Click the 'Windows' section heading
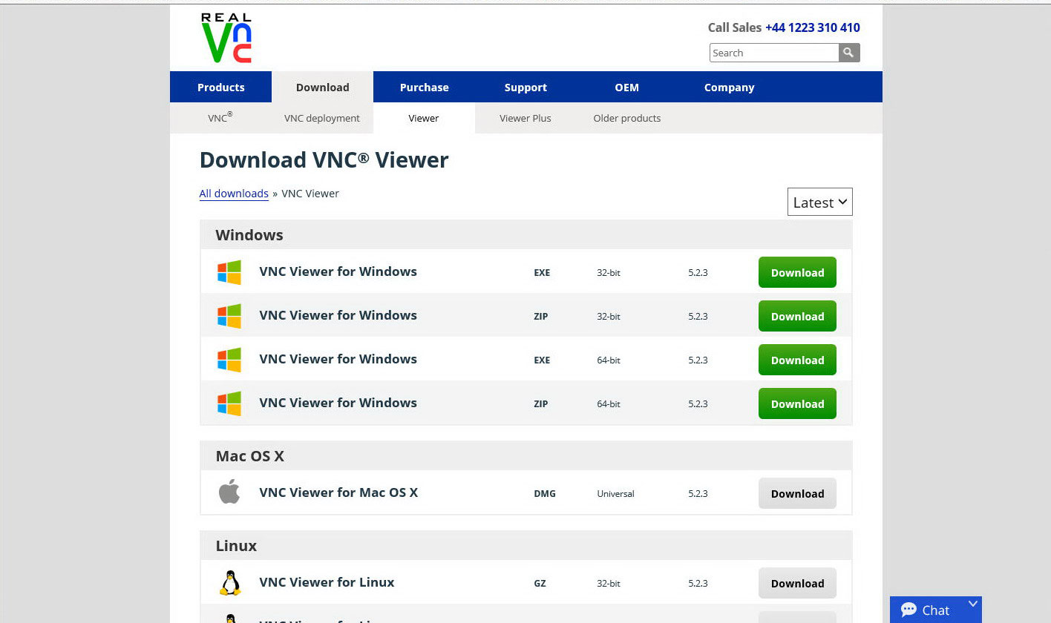The width and height of the screenshot is (1051, 623). click(249, 234)
